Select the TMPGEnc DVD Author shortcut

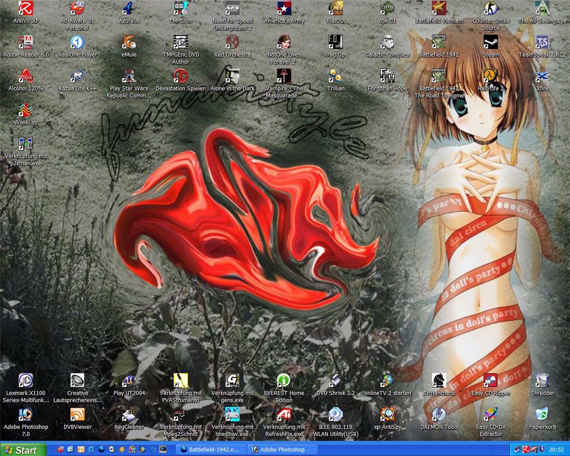click(x=181, y=42)
